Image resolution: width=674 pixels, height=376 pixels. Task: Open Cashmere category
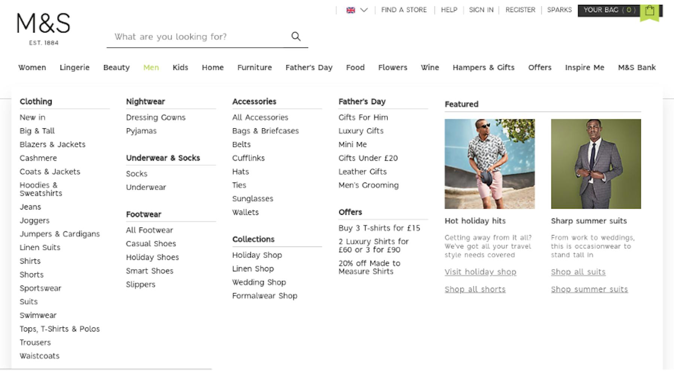38,158
